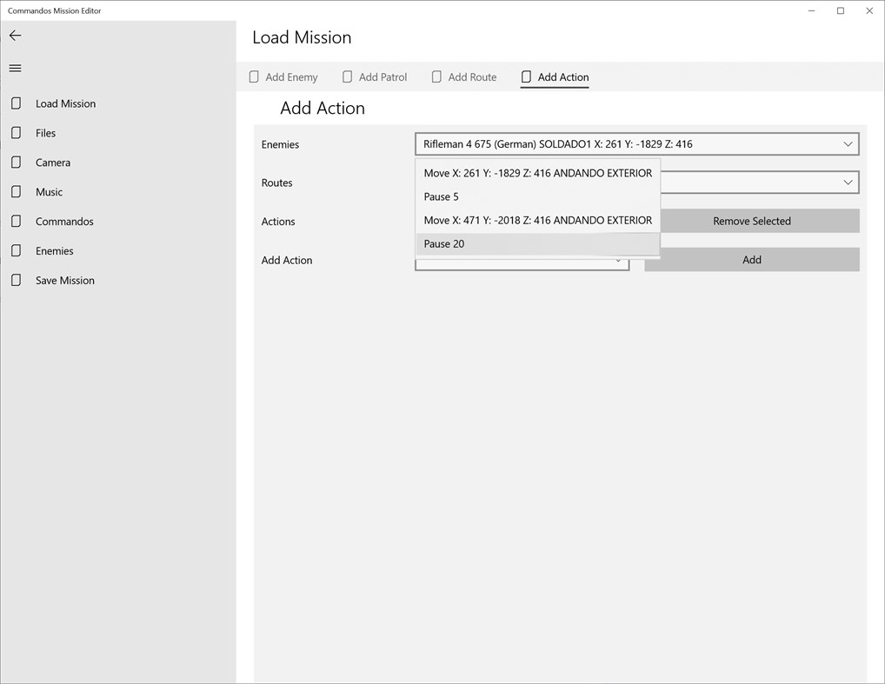Choose Move X: 261 Y: -1829 action

pyautogui.click(x=538, y=173)
